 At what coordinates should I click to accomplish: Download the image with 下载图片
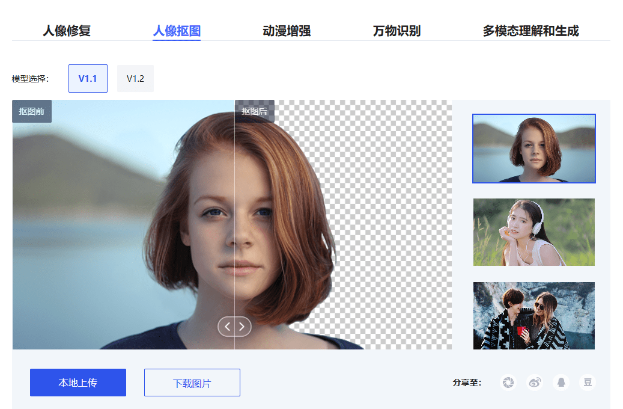192,382
